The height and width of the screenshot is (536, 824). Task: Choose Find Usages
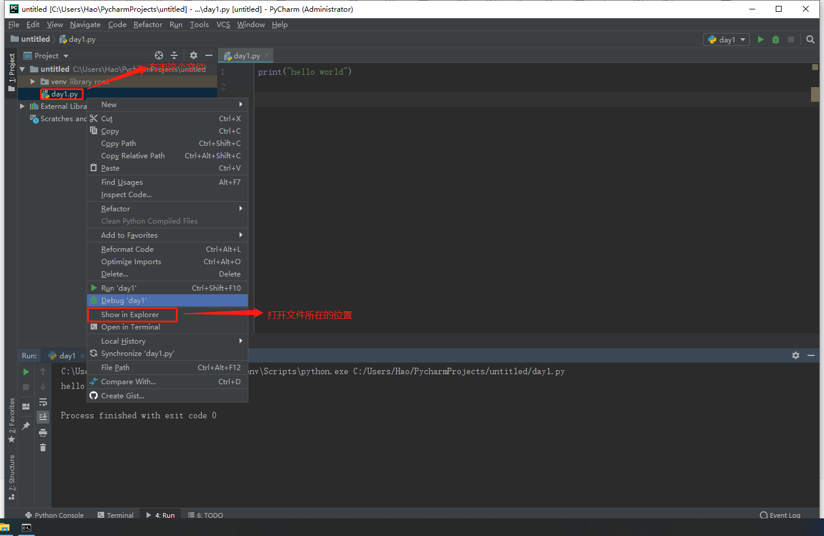[x=167, y=182]
